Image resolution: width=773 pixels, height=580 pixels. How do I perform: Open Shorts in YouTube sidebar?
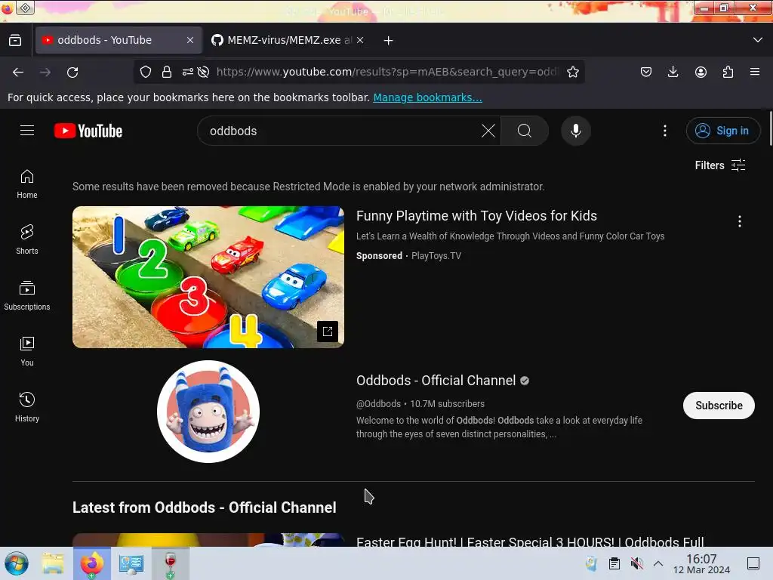(27, 239)
